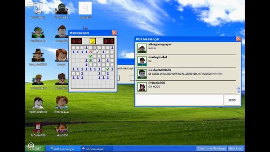Click the yellow smiley face in Minesweeper
Viewport: 270px width, 152px height.
pos(93,41)
